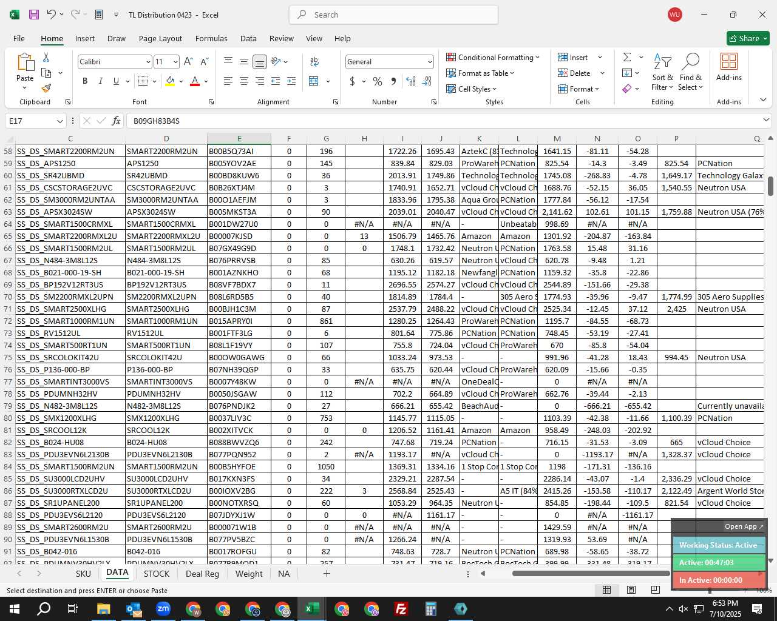
Task: Click Insert cells button
Action: click(573, 57)
